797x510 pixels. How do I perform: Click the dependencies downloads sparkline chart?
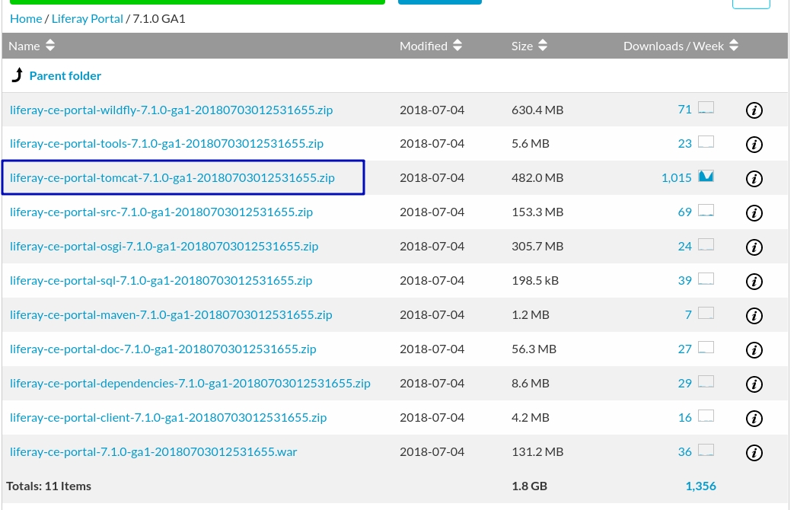(706, 381)
